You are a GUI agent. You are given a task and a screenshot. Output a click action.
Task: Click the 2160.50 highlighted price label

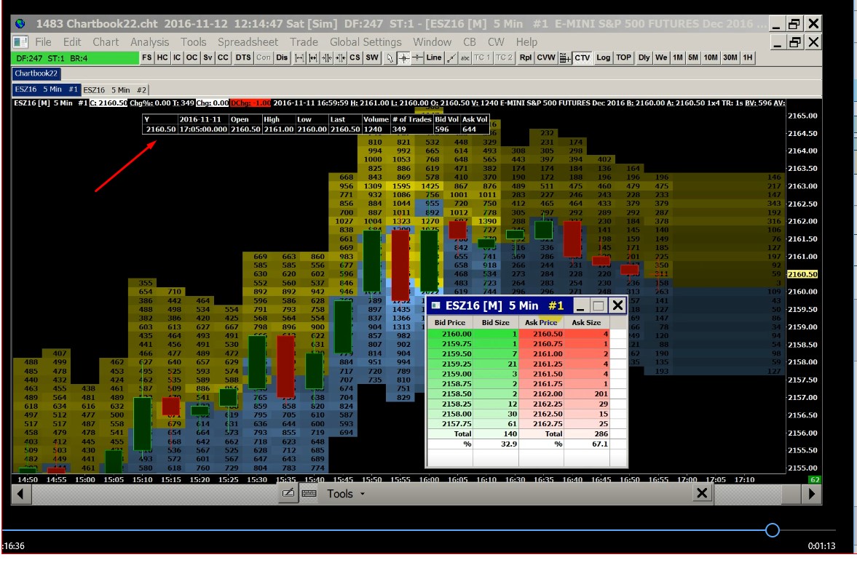[802, 274]
